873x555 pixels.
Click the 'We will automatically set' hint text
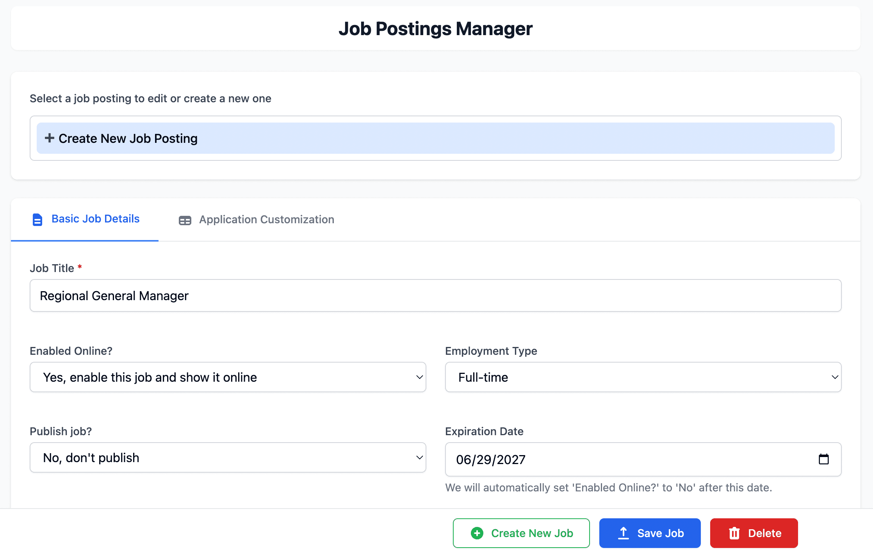pyautogui.click(x=609, y=487)
